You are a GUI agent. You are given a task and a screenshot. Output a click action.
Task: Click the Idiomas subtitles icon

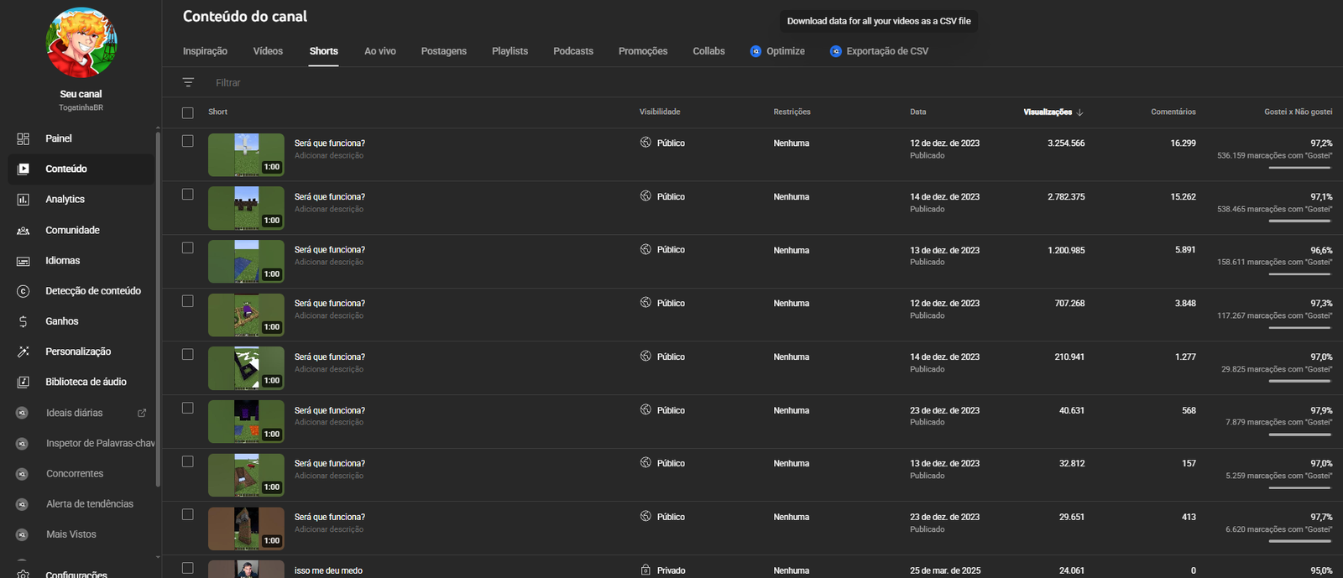click(24, 261)
